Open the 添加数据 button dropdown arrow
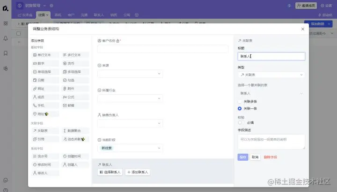The image size is (337, 192). tap(329, 24)
